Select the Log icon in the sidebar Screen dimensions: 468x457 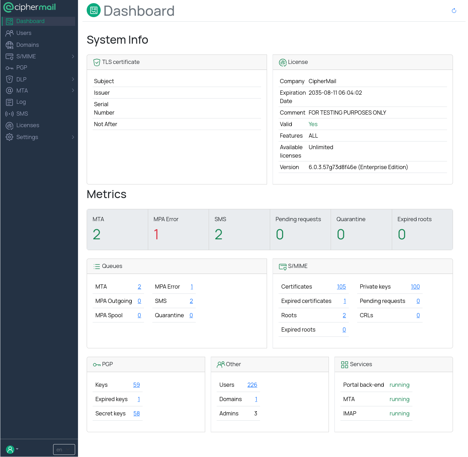point(9,102)
